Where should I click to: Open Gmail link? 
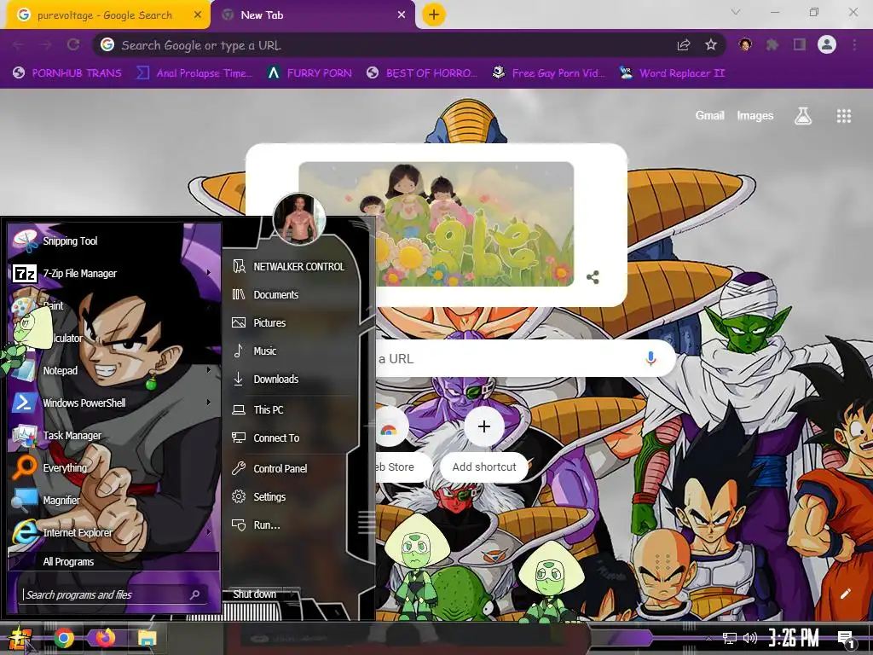(709, 115)
